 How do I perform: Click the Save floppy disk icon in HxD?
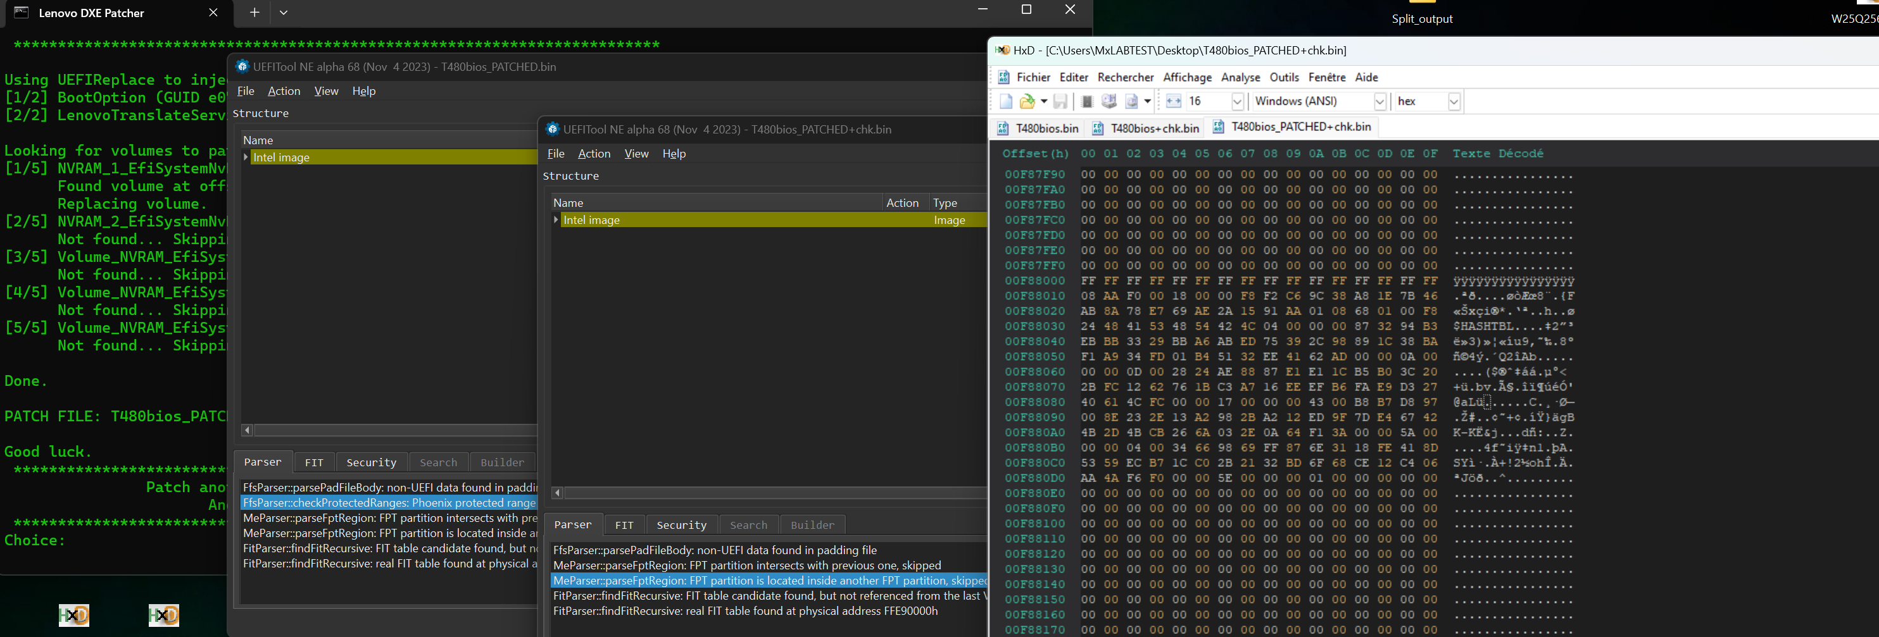click(x=1060, y=101)
